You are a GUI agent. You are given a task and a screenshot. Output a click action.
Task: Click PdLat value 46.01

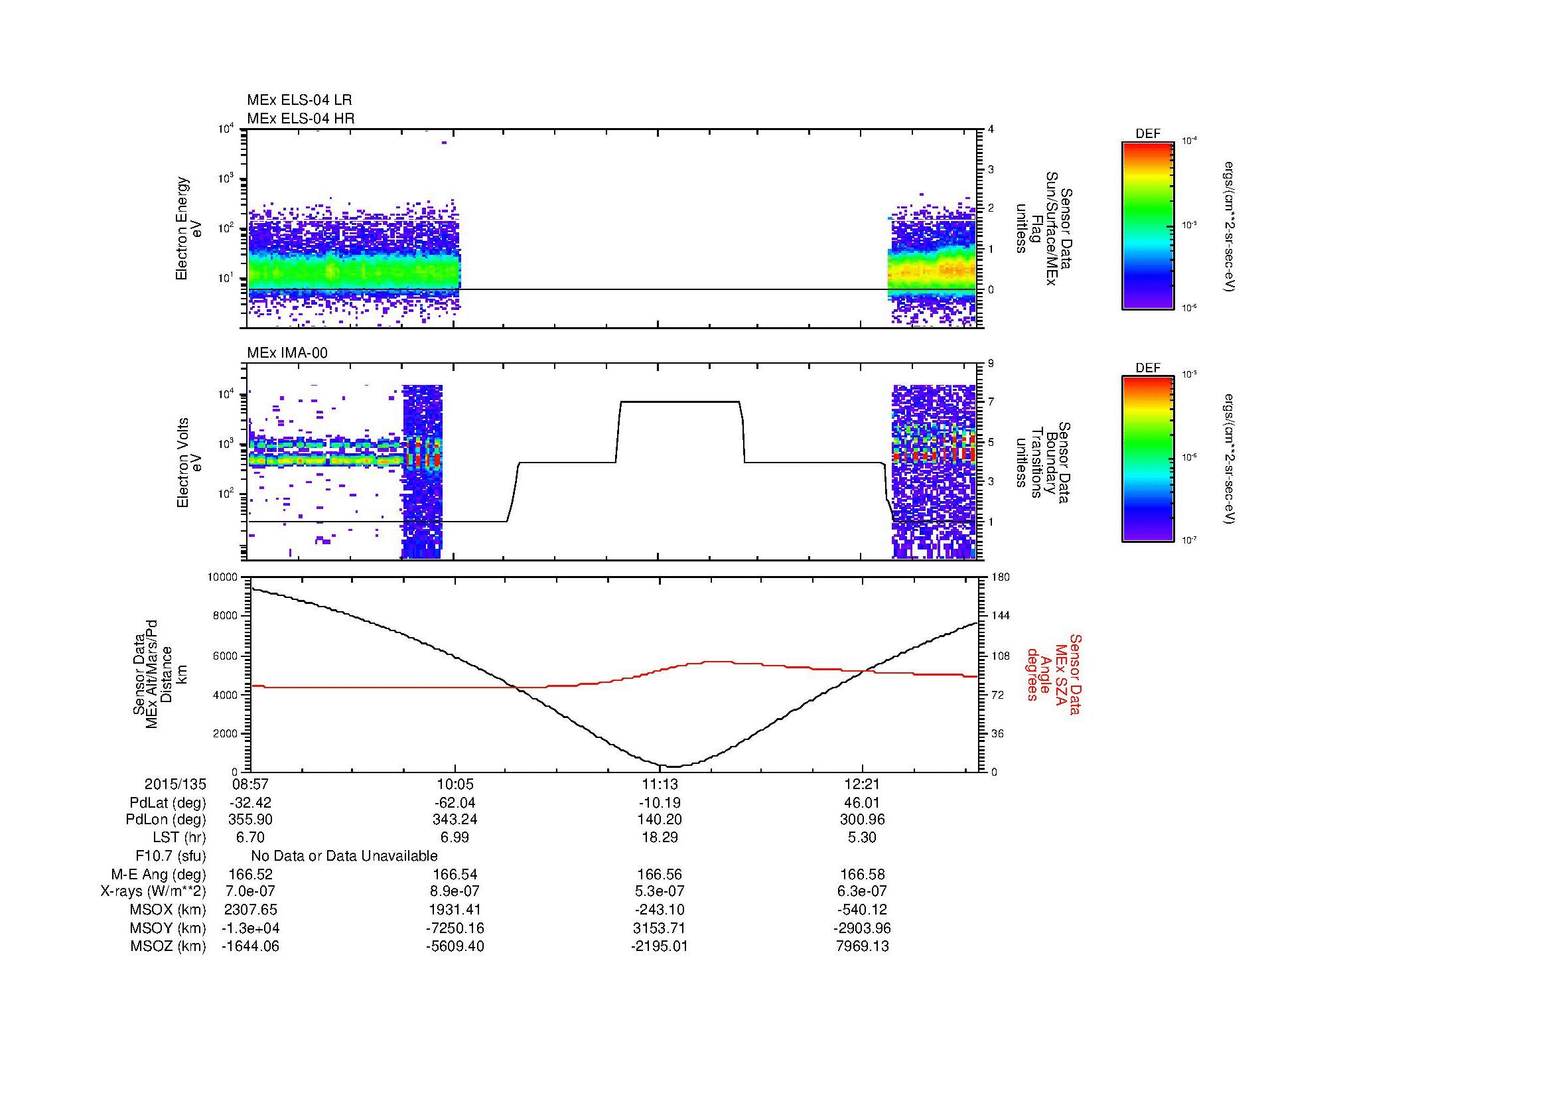pos(863,803)
